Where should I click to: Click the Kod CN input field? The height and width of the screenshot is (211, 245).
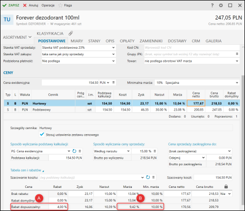192,48
